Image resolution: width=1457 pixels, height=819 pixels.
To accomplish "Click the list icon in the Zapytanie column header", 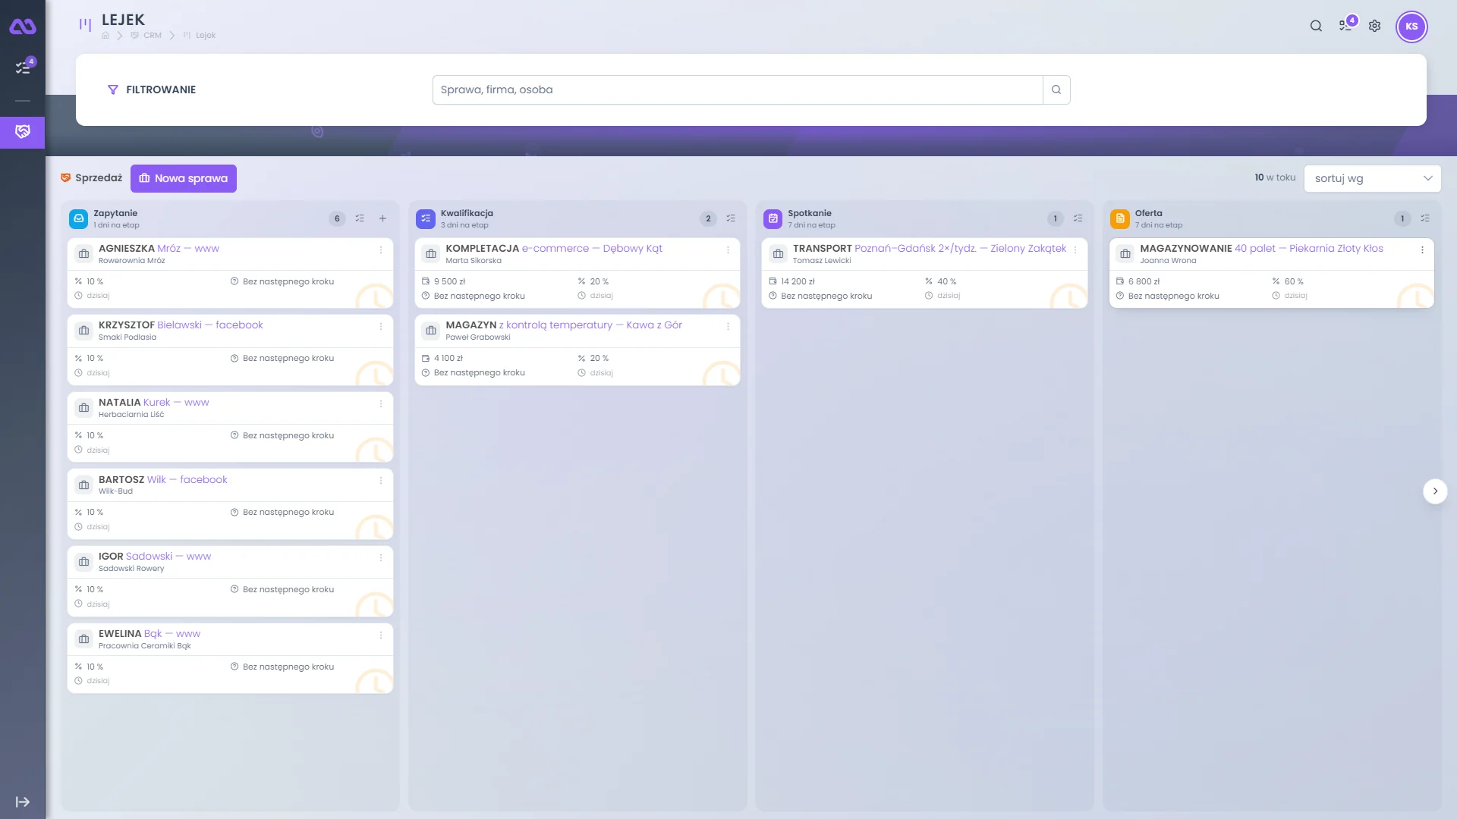I will tap(360, 218).
